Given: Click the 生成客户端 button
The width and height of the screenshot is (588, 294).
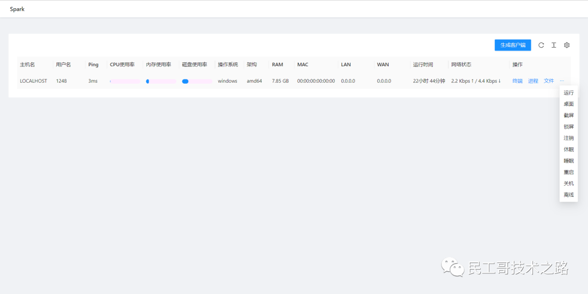Looking at the screenshot, I should [513, 45].
